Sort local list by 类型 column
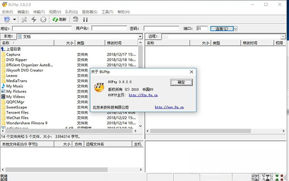This screenshot has width=289, height=181. (x=90, y=43)
